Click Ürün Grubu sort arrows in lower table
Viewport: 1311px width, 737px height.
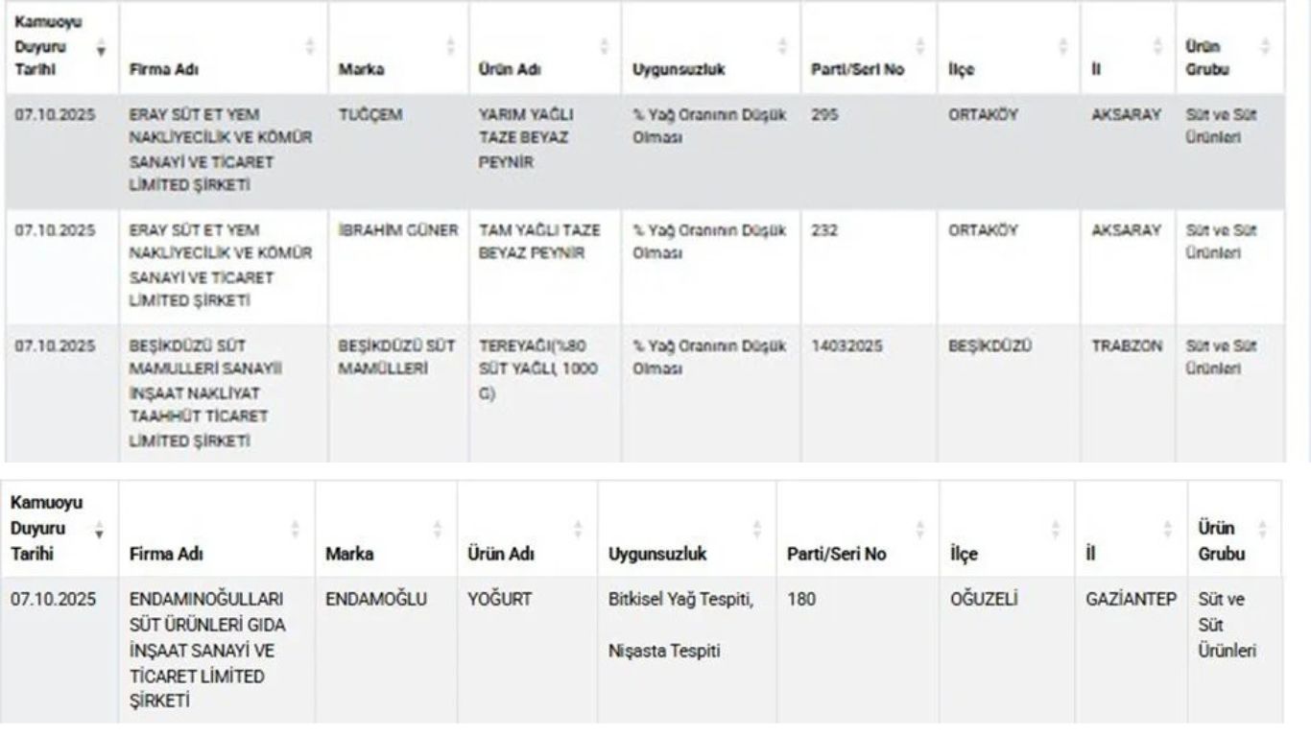pos(1263,529)
